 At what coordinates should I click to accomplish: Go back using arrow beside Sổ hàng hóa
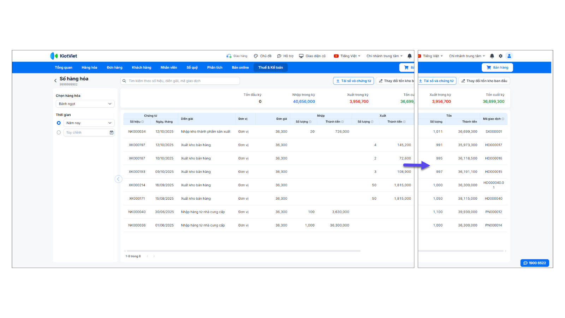55,81
